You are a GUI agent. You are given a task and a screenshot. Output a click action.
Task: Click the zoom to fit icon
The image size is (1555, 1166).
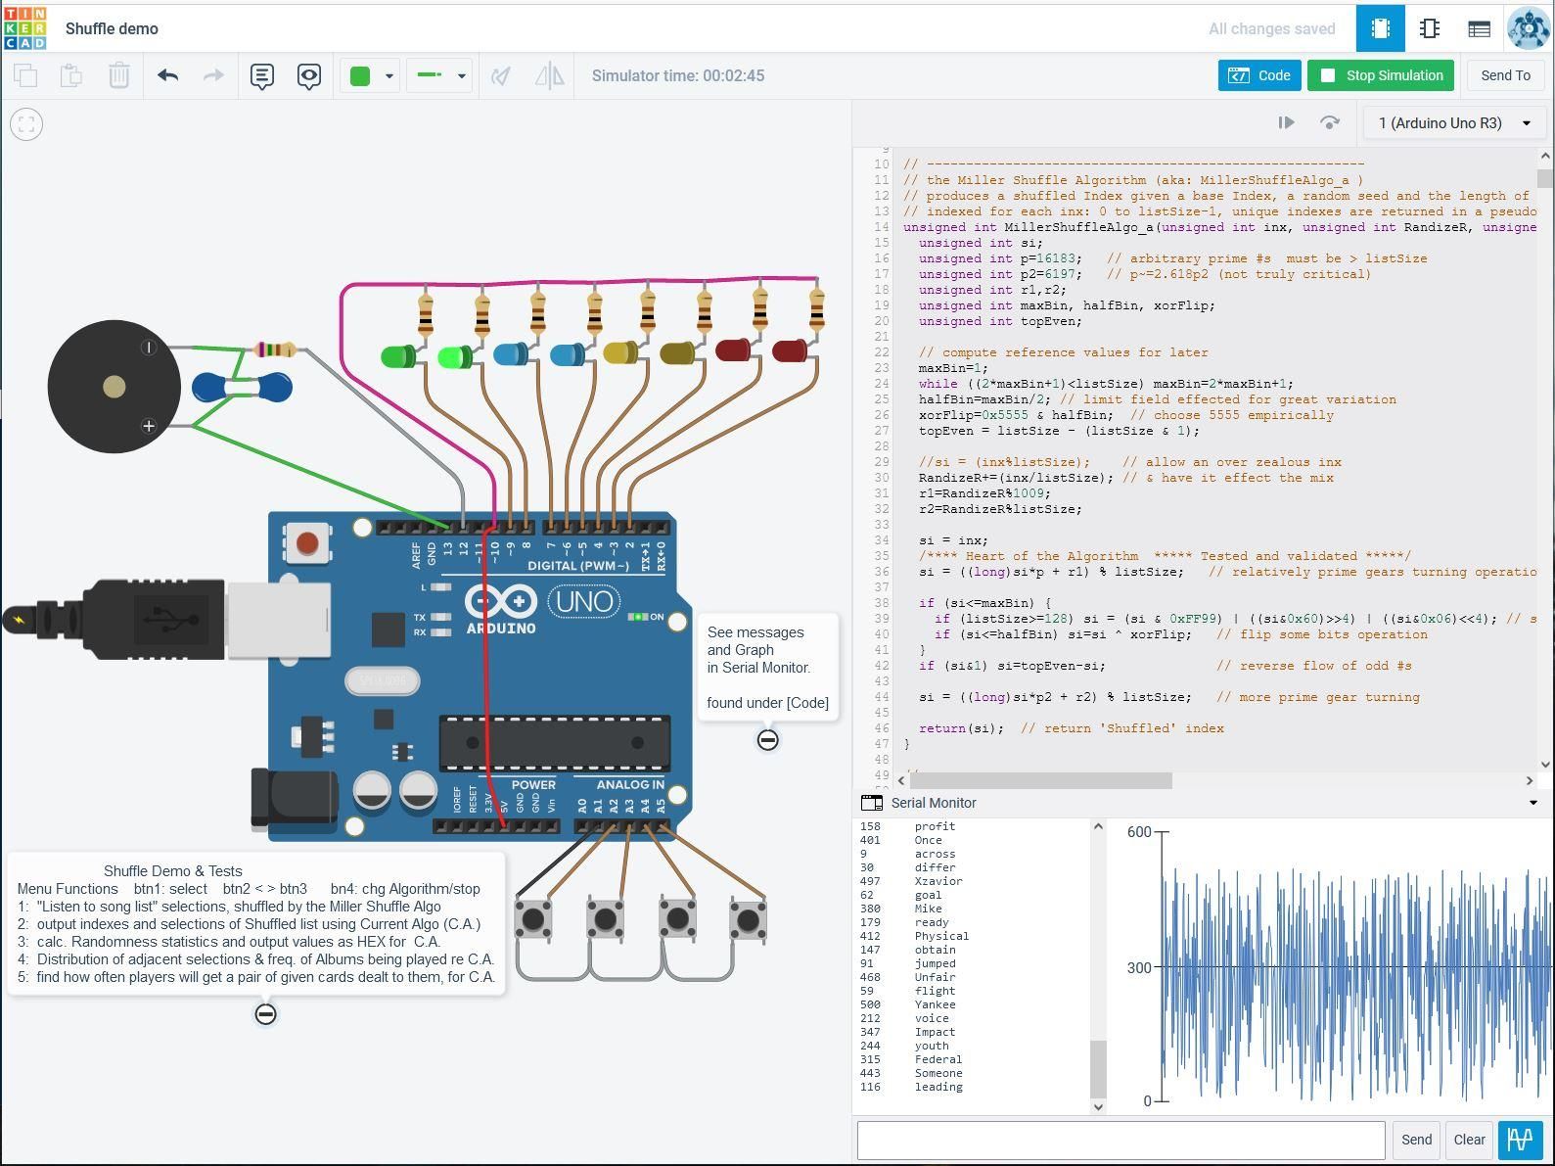(26, 124)
